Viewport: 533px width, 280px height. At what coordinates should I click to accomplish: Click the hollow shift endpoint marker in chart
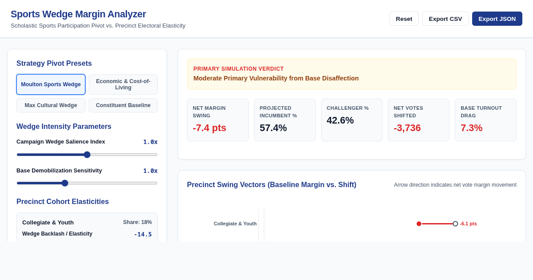point(455,224)
